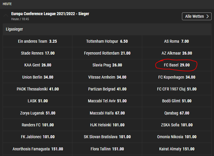Open the Alle Wetten button

[197, 16]
